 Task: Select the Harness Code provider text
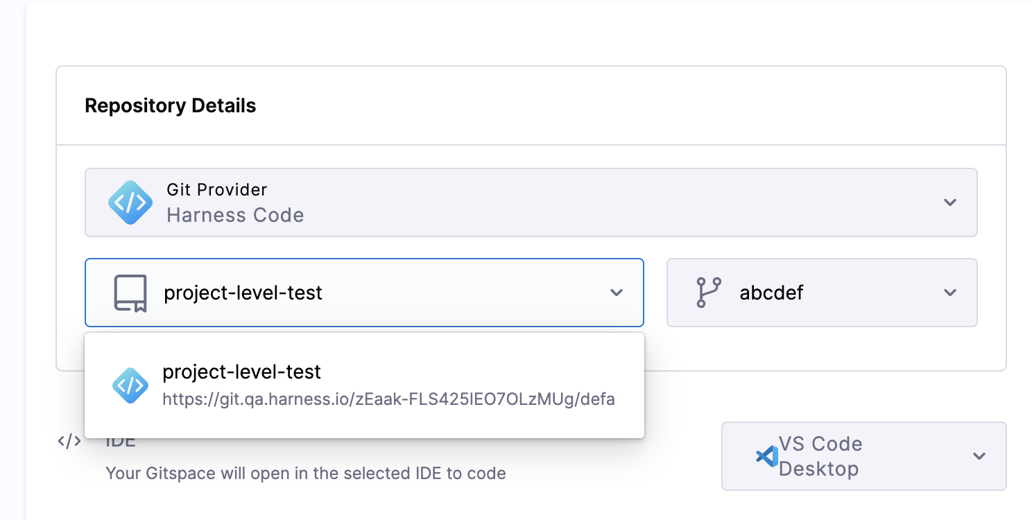point(235,215)
